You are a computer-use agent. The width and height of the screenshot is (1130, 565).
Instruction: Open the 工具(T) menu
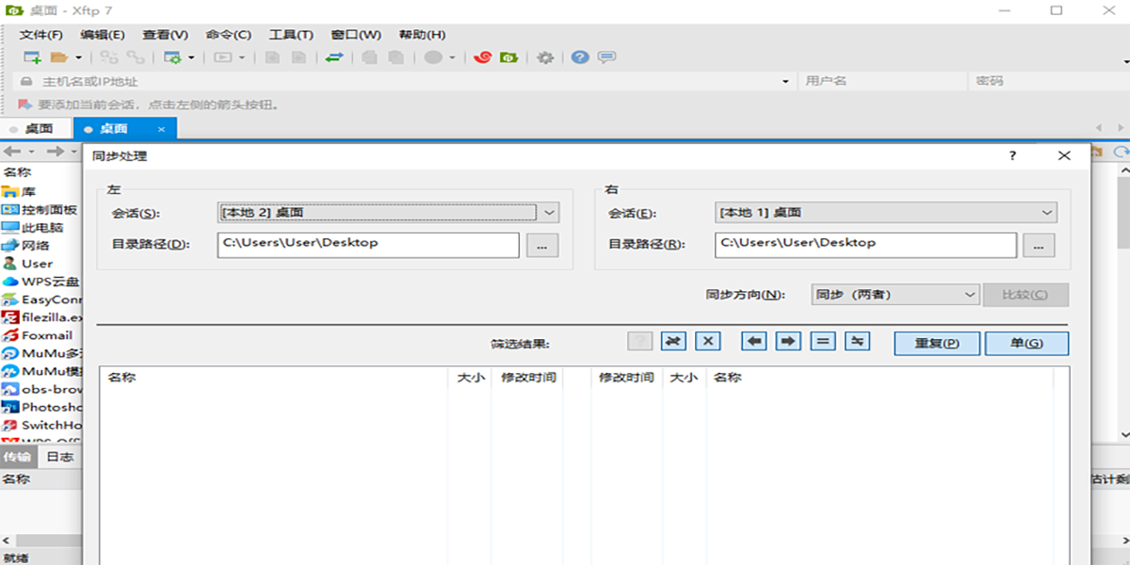(x=291, y=35)
